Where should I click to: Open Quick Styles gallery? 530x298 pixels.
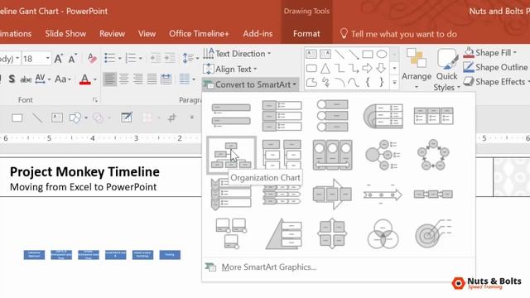(447, 70)
